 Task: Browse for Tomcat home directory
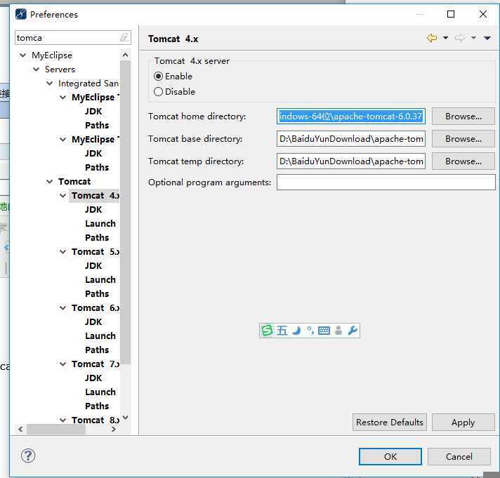[463, 117]
